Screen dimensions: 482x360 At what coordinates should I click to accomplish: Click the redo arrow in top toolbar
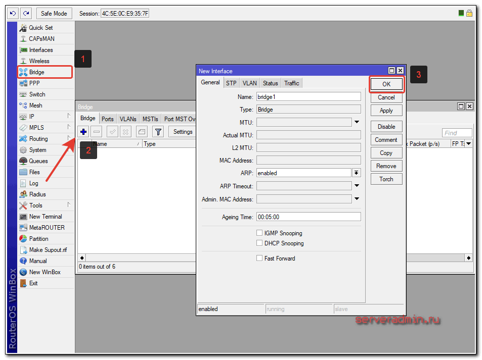point(26,13)
